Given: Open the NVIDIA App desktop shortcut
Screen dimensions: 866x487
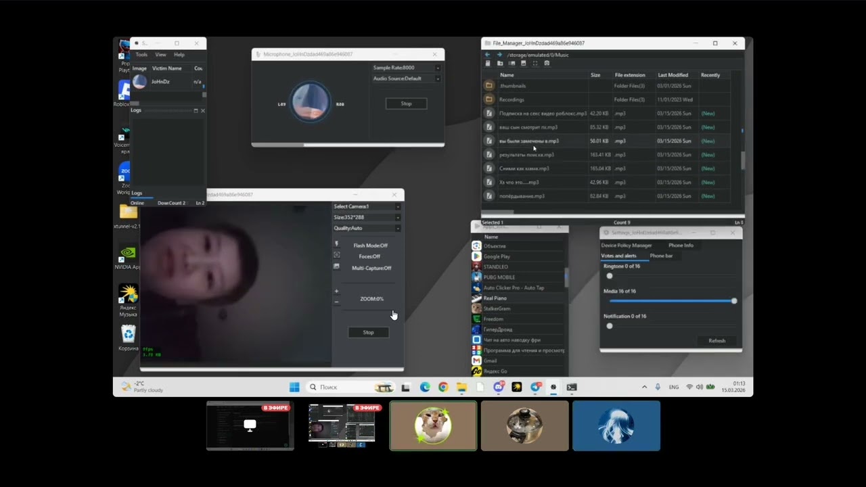Looking at the screenshot, I should 128,258.
